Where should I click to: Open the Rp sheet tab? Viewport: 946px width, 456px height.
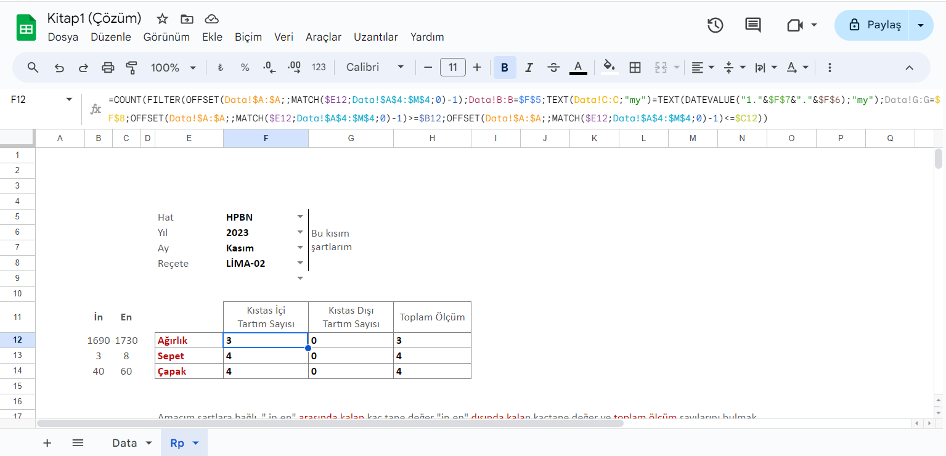pos(184,443)
